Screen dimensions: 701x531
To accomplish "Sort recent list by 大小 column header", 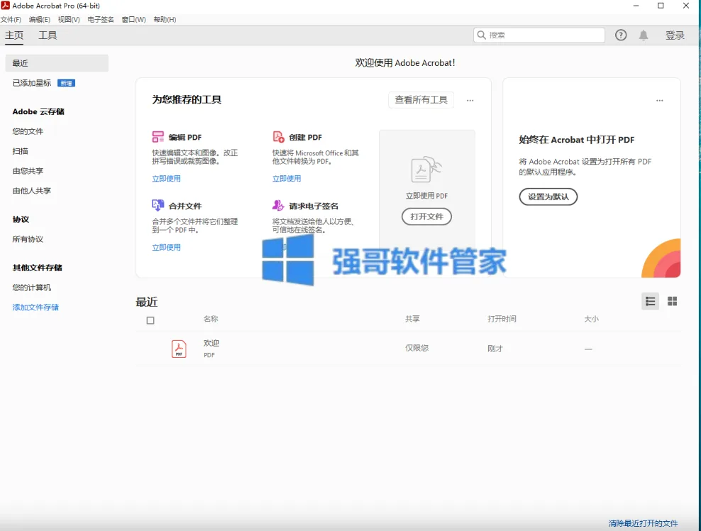I will 591,319.
